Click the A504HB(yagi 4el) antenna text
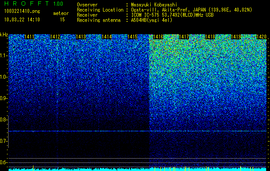 click(x=152, y=20)
